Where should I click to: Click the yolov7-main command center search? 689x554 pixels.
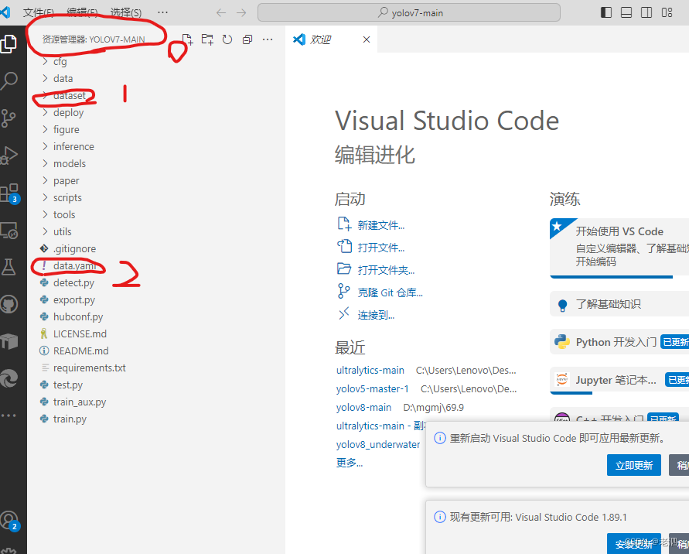coord(409,12)
